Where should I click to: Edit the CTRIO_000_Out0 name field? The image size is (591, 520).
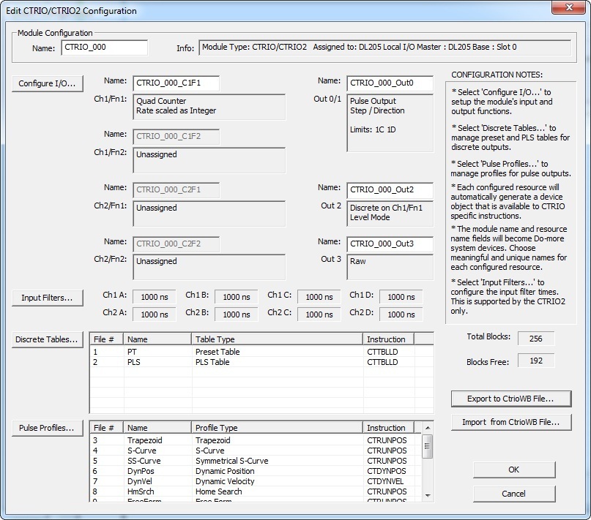point(389,83)
